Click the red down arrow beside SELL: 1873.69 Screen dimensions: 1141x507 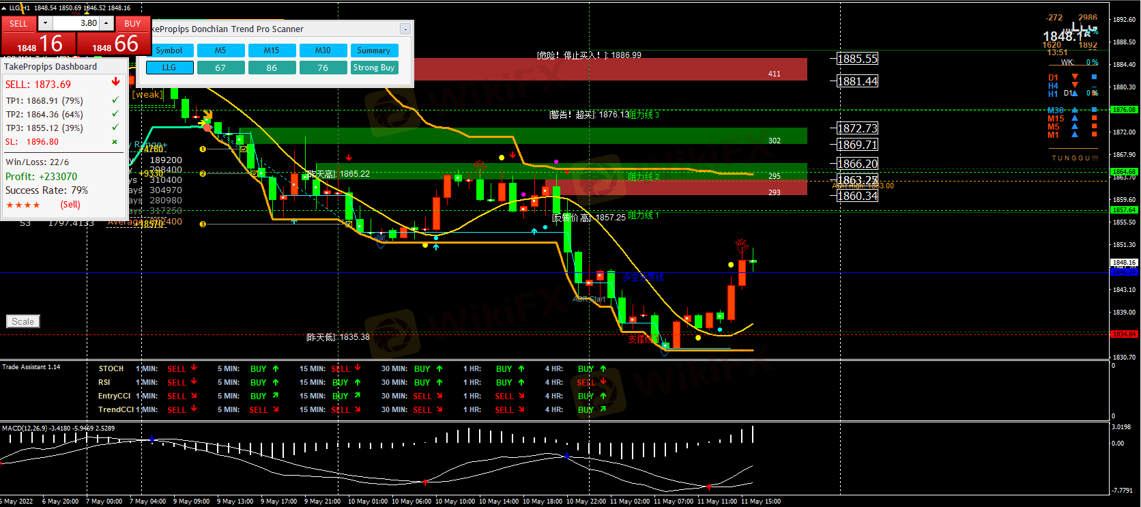click(115, 83)
